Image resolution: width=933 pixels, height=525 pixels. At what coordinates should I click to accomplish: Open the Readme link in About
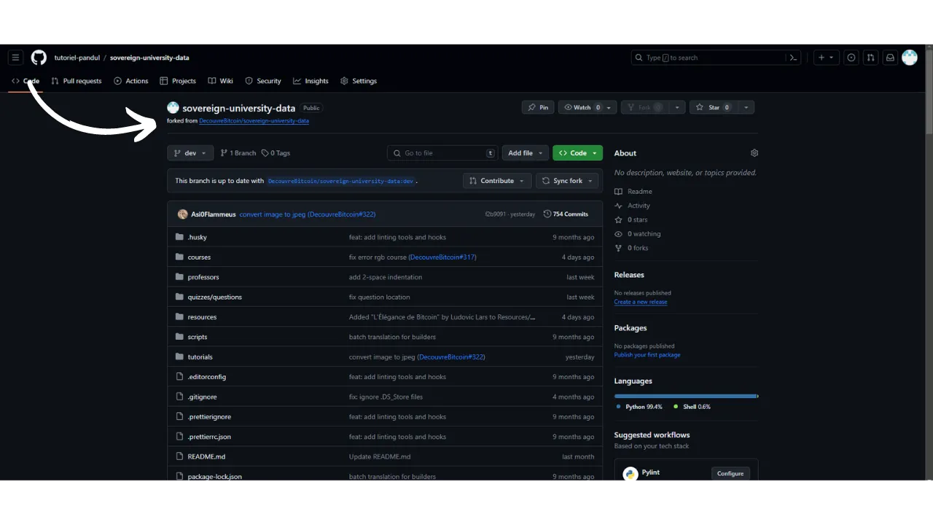(x=633, y=192)
